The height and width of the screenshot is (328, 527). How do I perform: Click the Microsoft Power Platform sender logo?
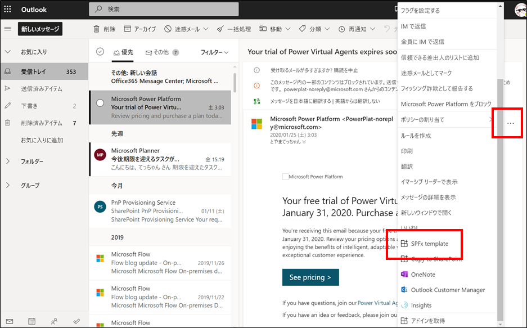pyautogui.click(x=257, y=124)
